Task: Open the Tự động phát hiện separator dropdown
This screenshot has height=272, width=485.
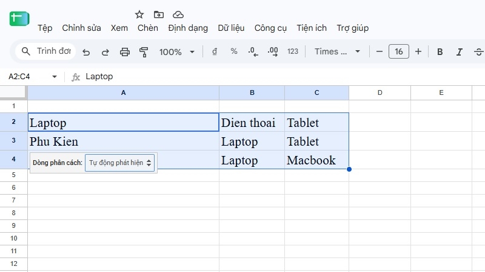Action: coord(119,163)
